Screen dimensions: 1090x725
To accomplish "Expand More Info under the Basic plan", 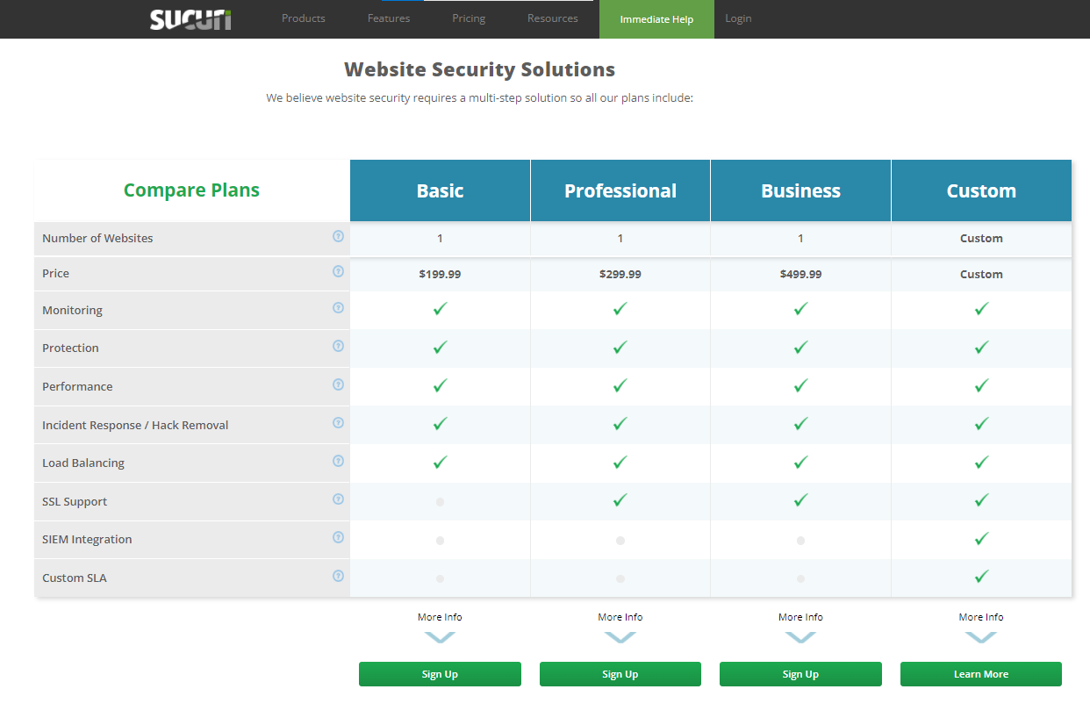I will click(440, 617).
